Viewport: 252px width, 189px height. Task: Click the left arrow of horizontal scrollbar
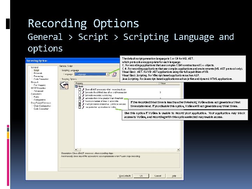coord(76,150)
